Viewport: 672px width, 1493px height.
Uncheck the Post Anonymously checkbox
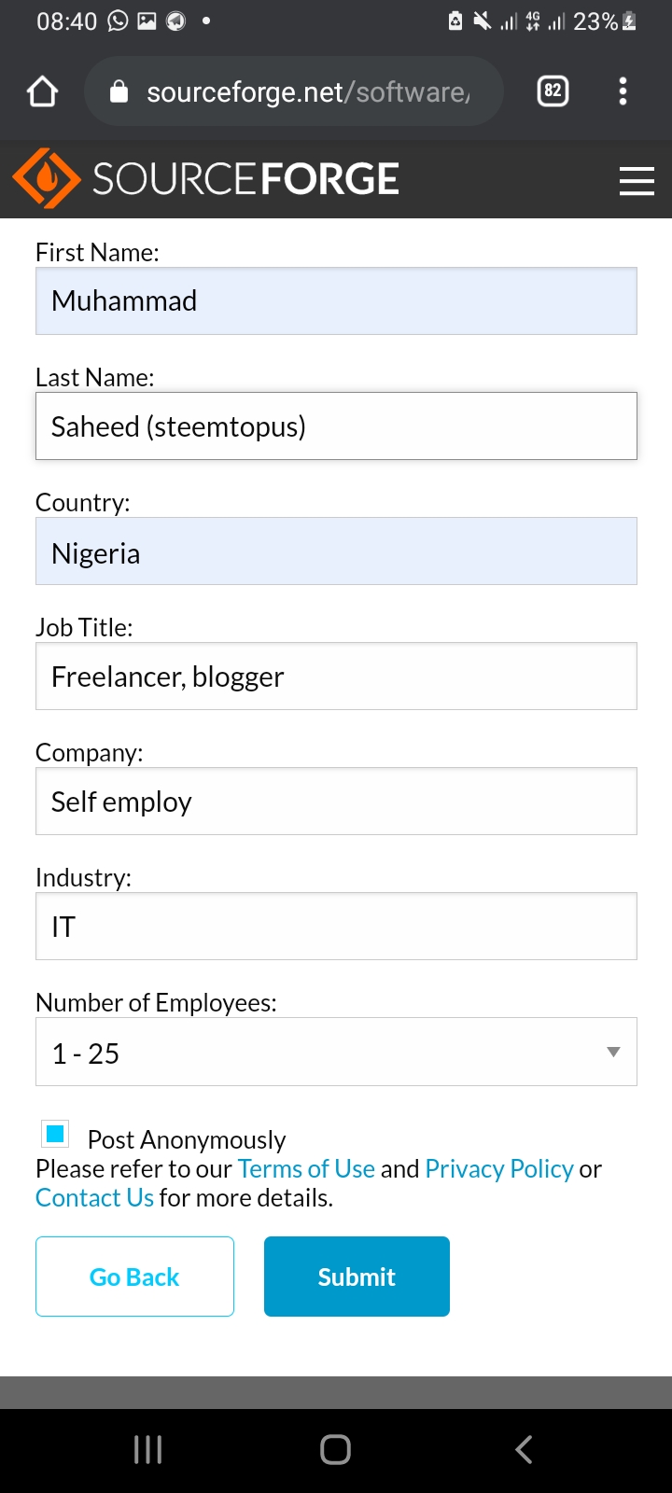pyautogui.click(x=55, y=1134)
